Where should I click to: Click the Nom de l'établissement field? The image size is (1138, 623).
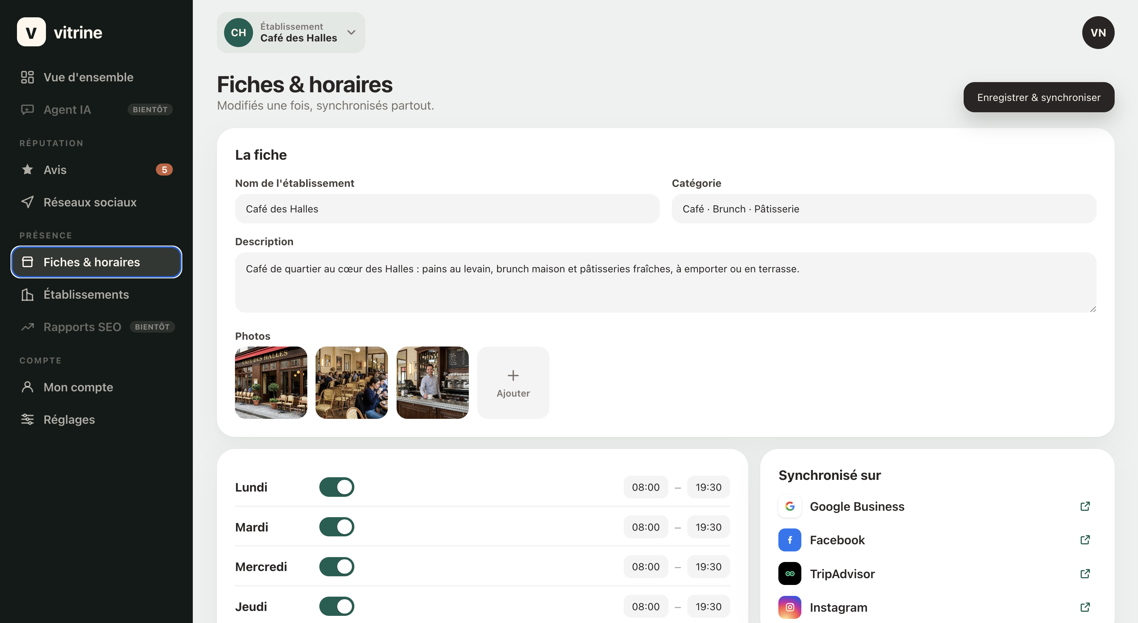click(x=447, y=209)
